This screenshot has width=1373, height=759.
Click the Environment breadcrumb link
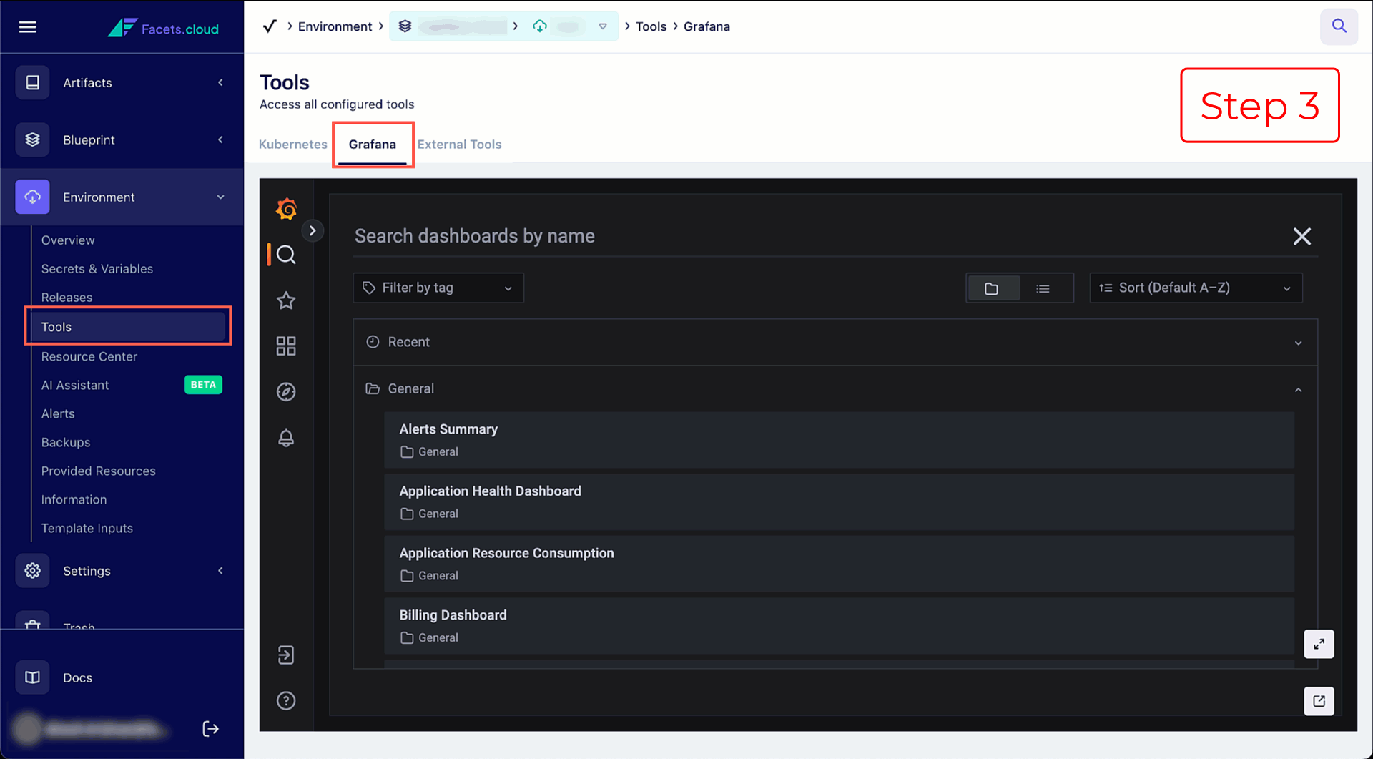pyautogui.click(x=335, y=26)
